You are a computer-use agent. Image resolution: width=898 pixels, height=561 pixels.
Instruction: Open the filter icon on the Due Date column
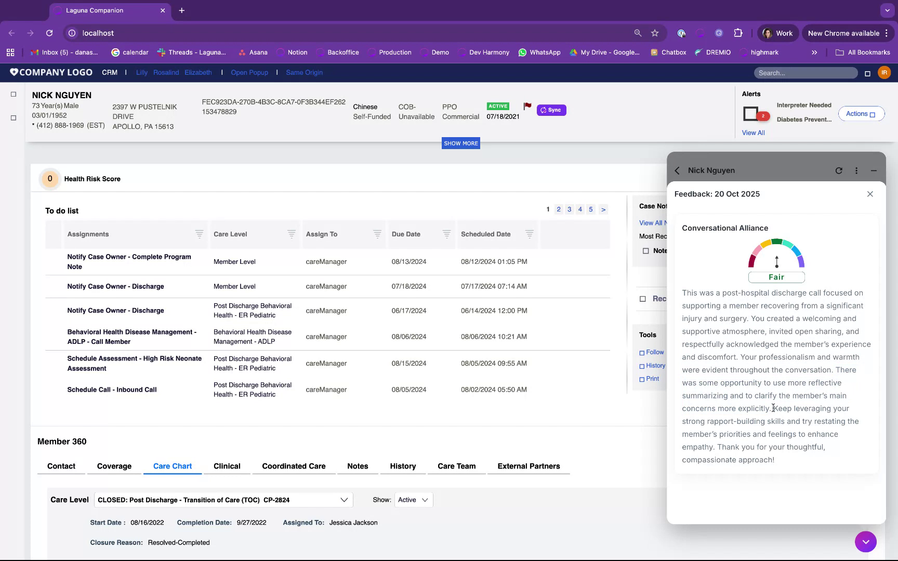pos(446,234)
